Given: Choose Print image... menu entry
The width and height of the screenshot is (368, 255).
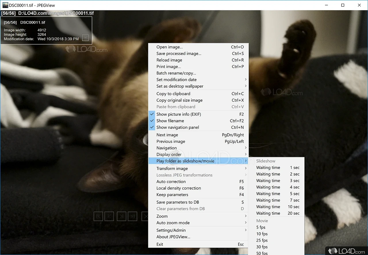Looking at the screenshot, I should (x=198, y=66).
